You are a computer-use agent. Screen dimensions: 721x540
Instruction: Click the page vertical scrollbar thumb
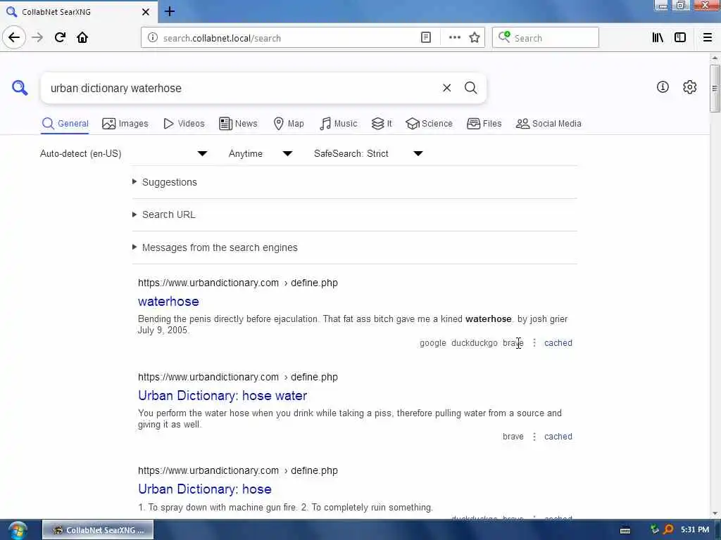click(x=714, y=88)
